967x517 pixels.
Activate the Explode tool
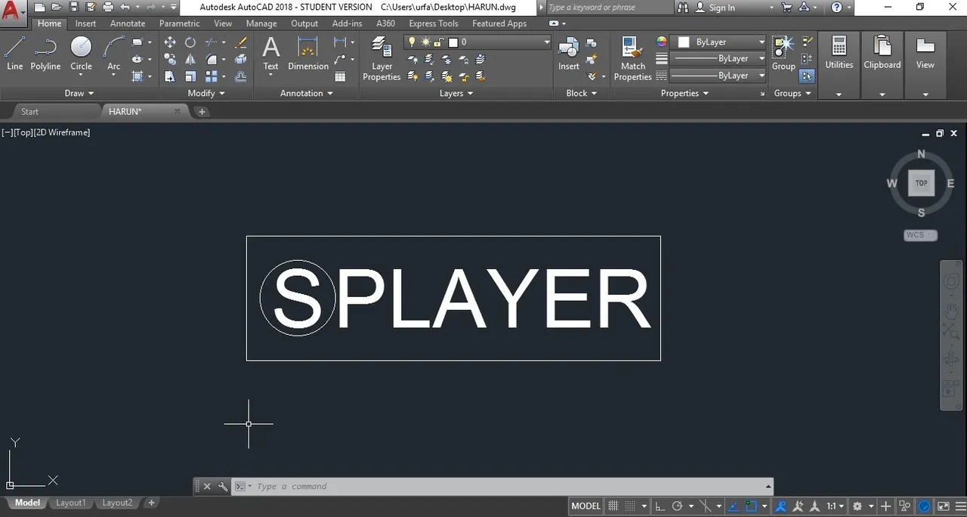[241, 59]
